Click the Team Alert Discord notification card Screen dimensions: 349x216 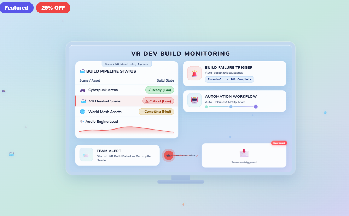(117, 155)
